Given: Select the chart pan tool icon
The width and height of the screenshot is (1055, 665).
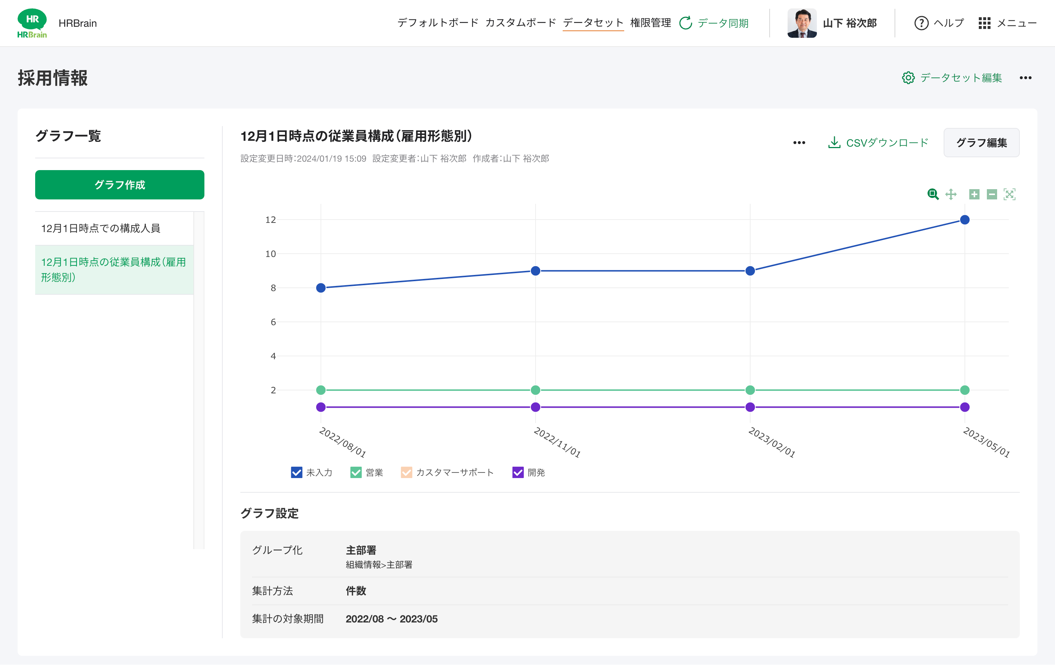Looking at the screenshot, I should pyautogui.click(x=951, y=194).
